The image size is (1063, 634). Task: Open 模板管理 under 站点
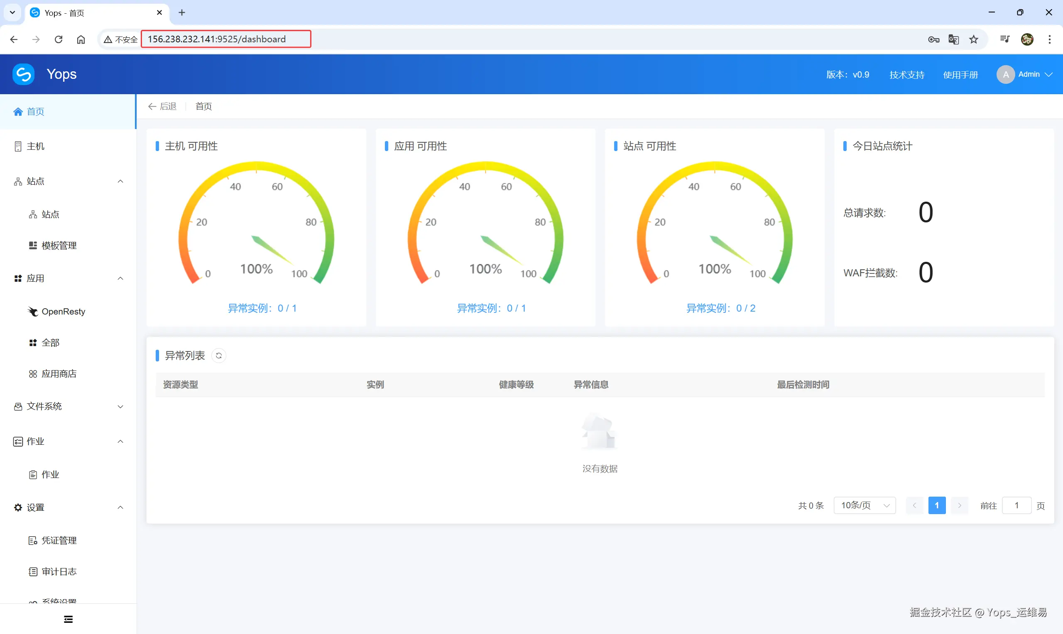59,245
